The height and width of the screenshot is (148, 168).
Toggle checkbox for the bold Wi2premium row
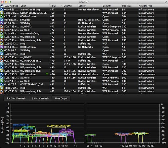[x=2, y=74]
